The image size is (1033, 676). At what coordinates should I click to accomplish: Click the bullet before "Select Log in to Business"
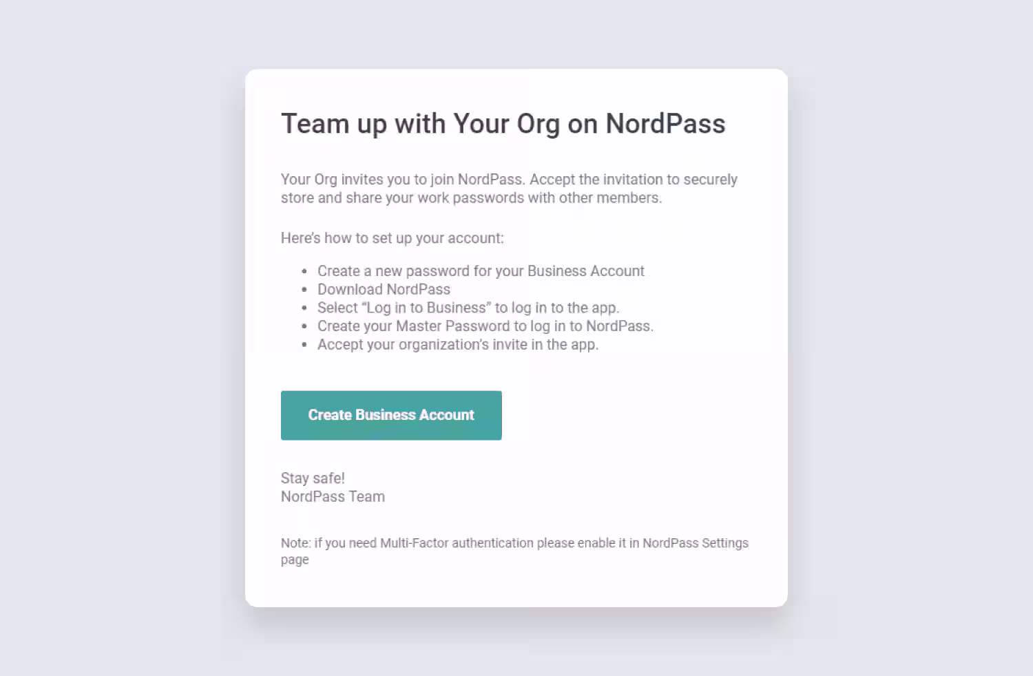(x=304, y=308)
